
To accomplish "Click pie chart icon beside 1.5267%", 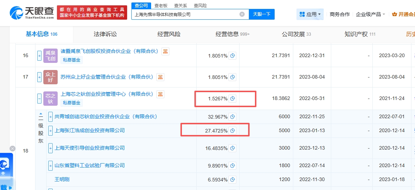I will (x=232, y=99).
